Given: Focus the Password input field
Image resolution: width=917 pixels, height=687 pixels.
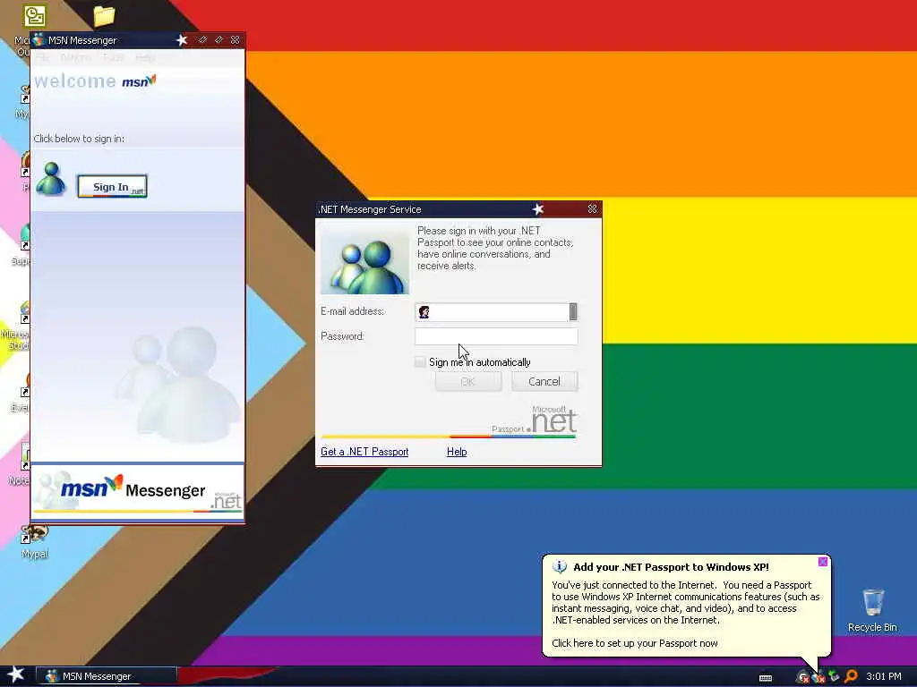Looking at the screenshot, I should [x=496, y=336].
